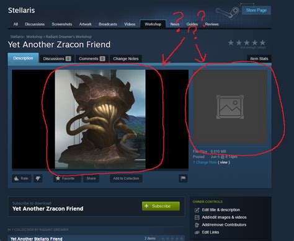Click the 'OWNER CONTROLS' heading

tap(208, 202)
